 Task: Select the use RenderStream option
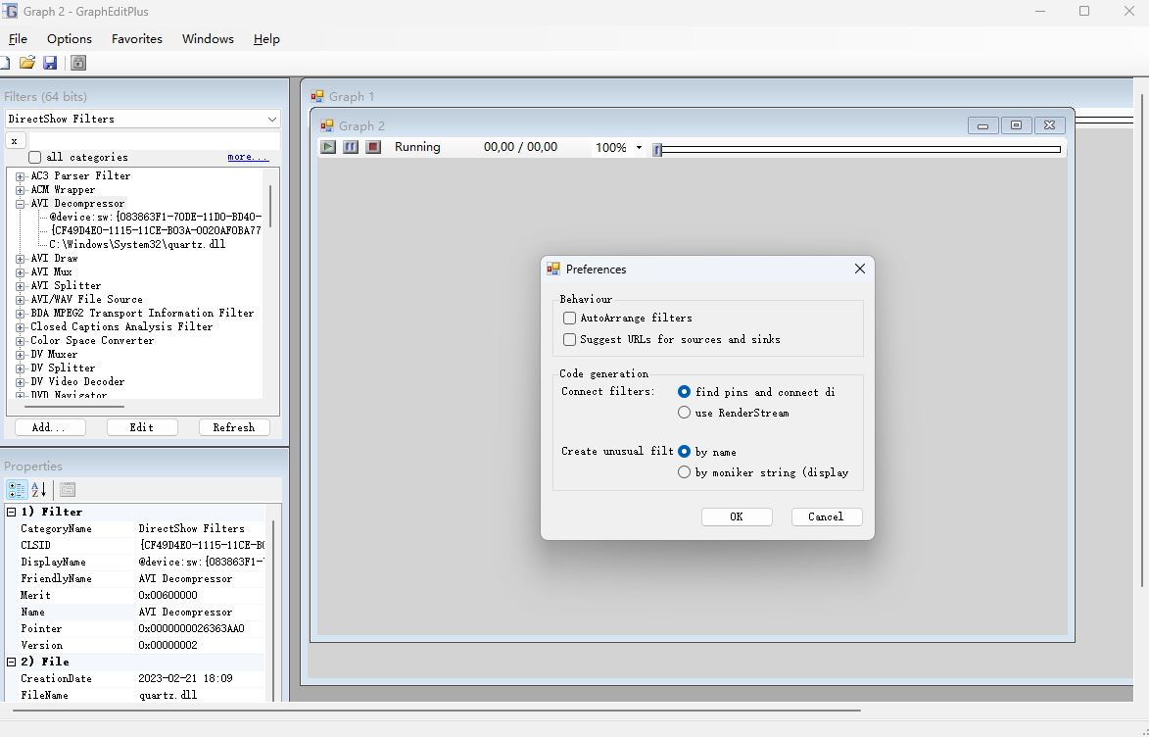point(685,413)
